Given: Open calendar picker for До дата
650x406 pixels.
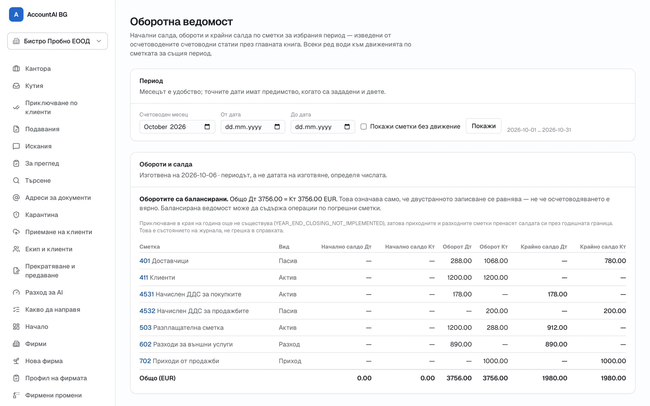Looking at the screenshot, I should coord(347,127).
